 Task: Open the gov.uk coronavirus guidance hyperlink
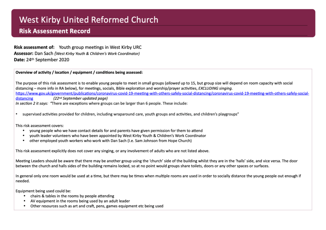click(x=162, y=94)
